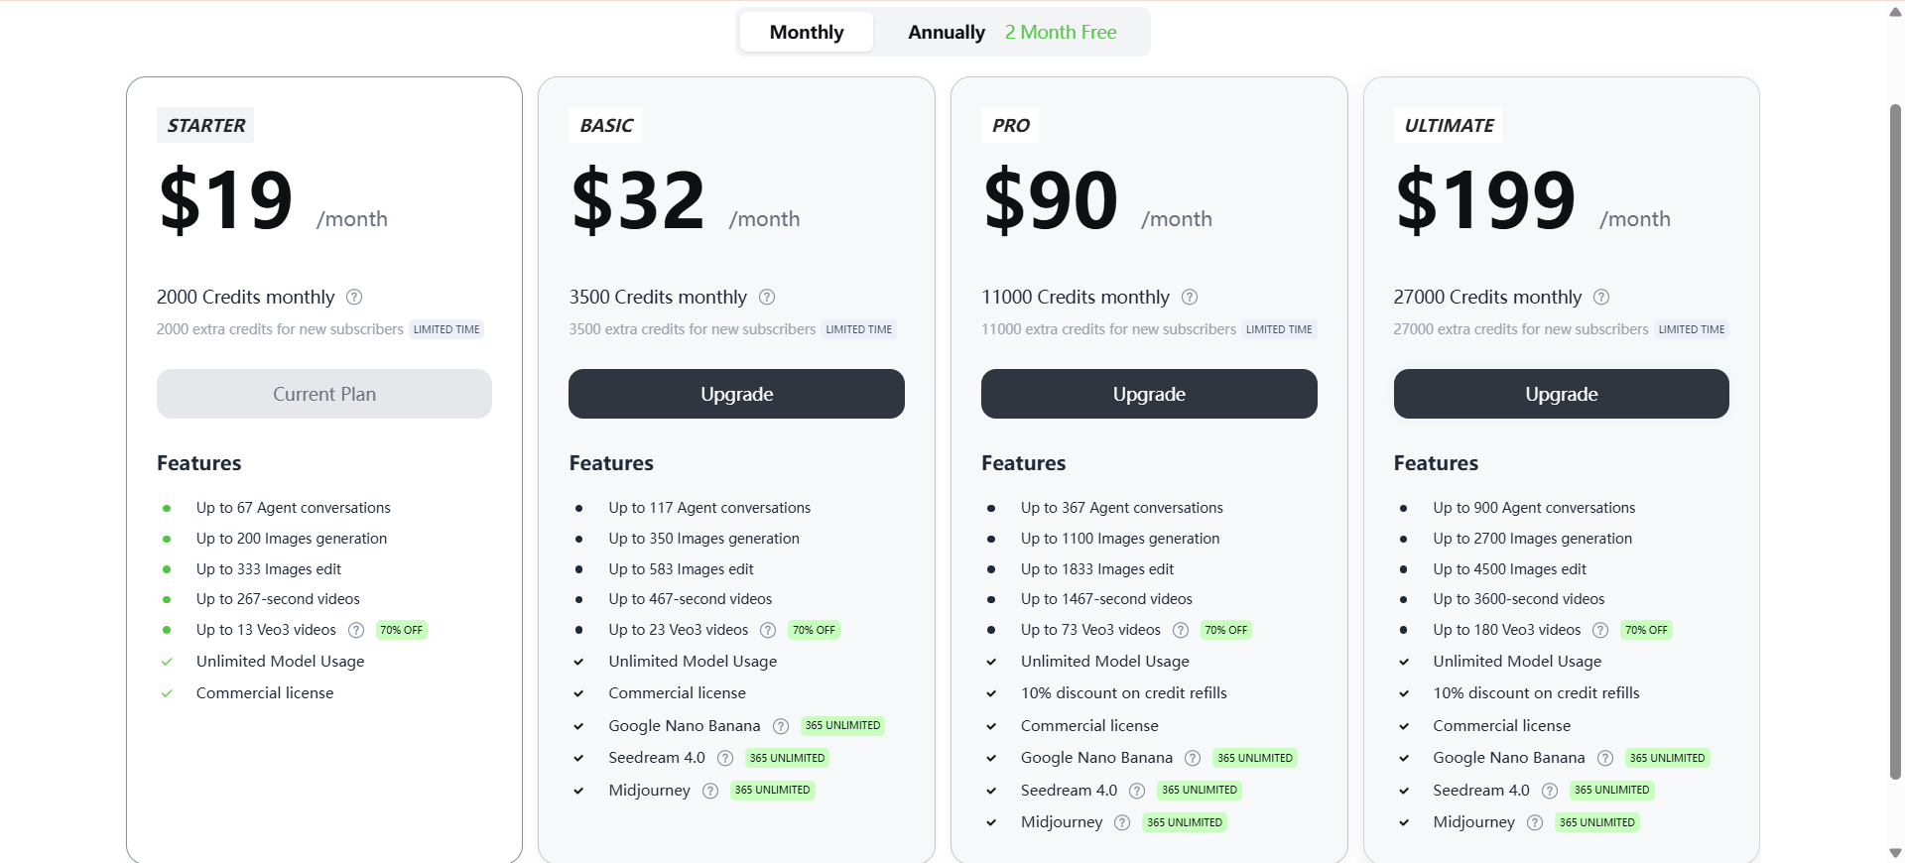
Task: Switch billing to Monthly
Action: point(806,32)
